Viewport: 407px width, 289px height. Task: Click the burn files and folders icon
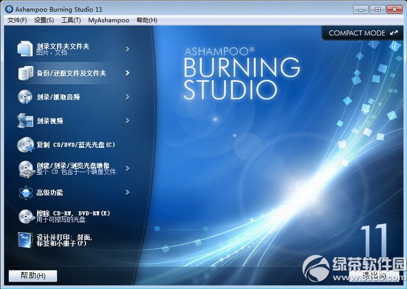(x=25, y=48)
